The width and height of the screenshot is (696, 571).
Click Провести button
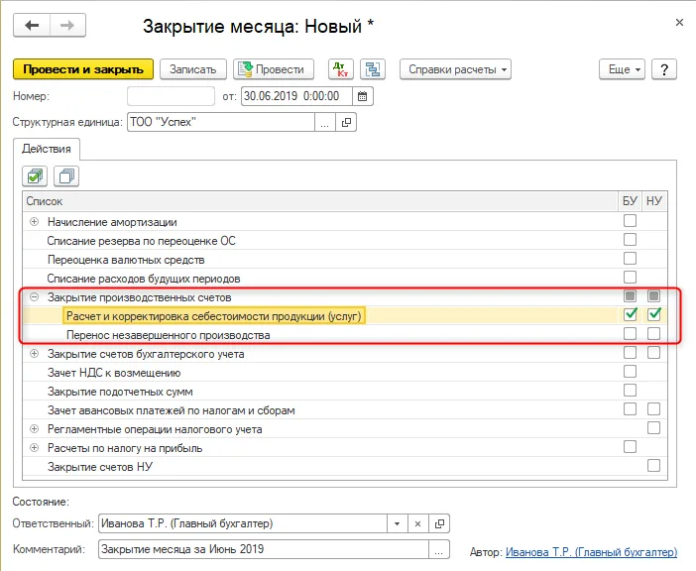[274, 69]
